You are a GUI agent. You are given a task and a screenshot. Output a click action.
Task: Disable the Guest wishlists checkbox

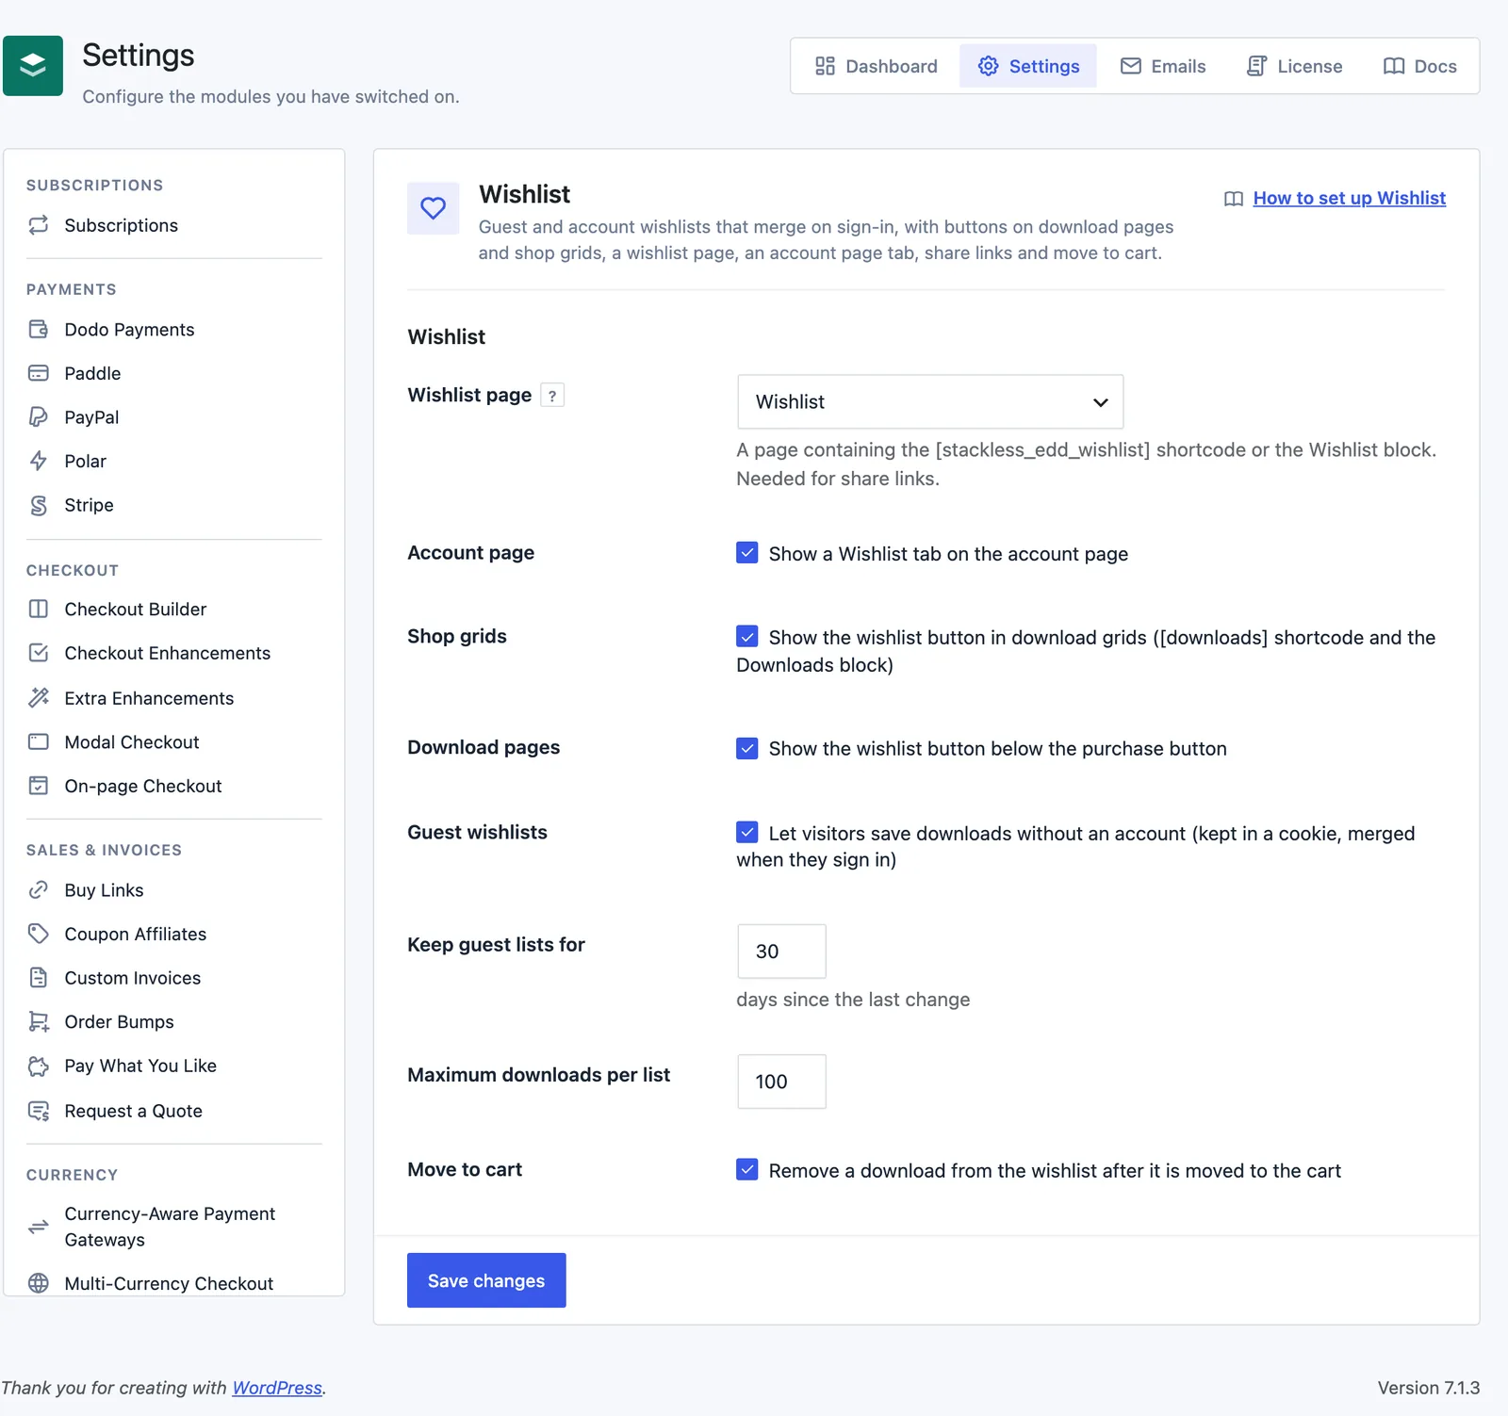coord(747,833)
